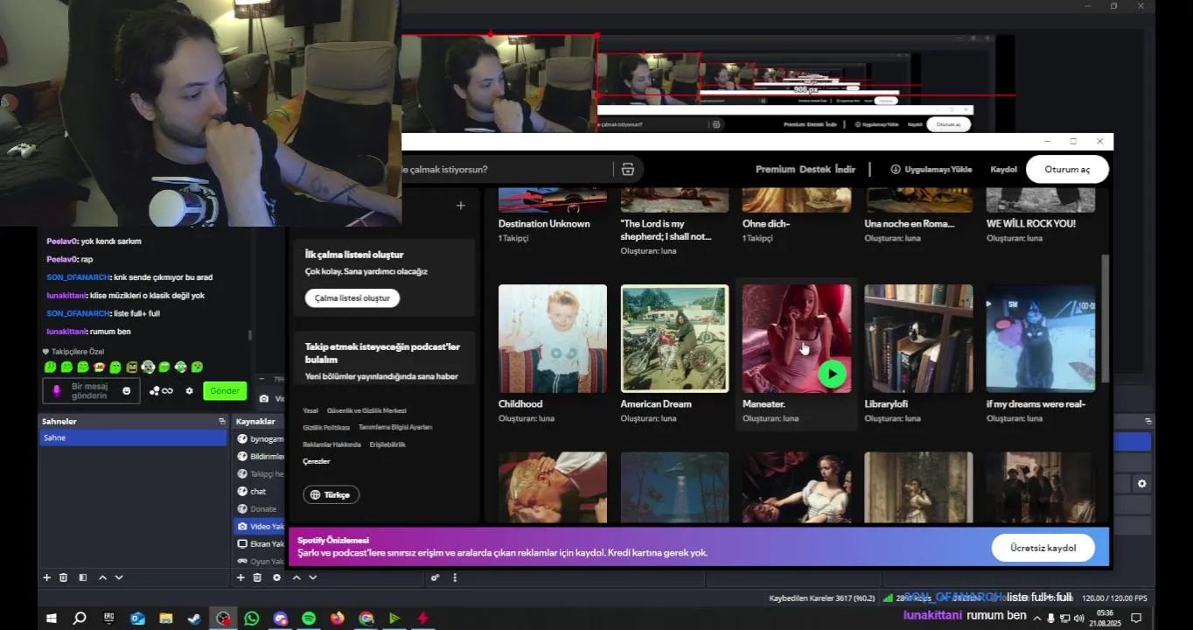Screen dimensions: 1193x630
Task: Click the gear icon on the OBS right panel
Action: [1141, 484]
